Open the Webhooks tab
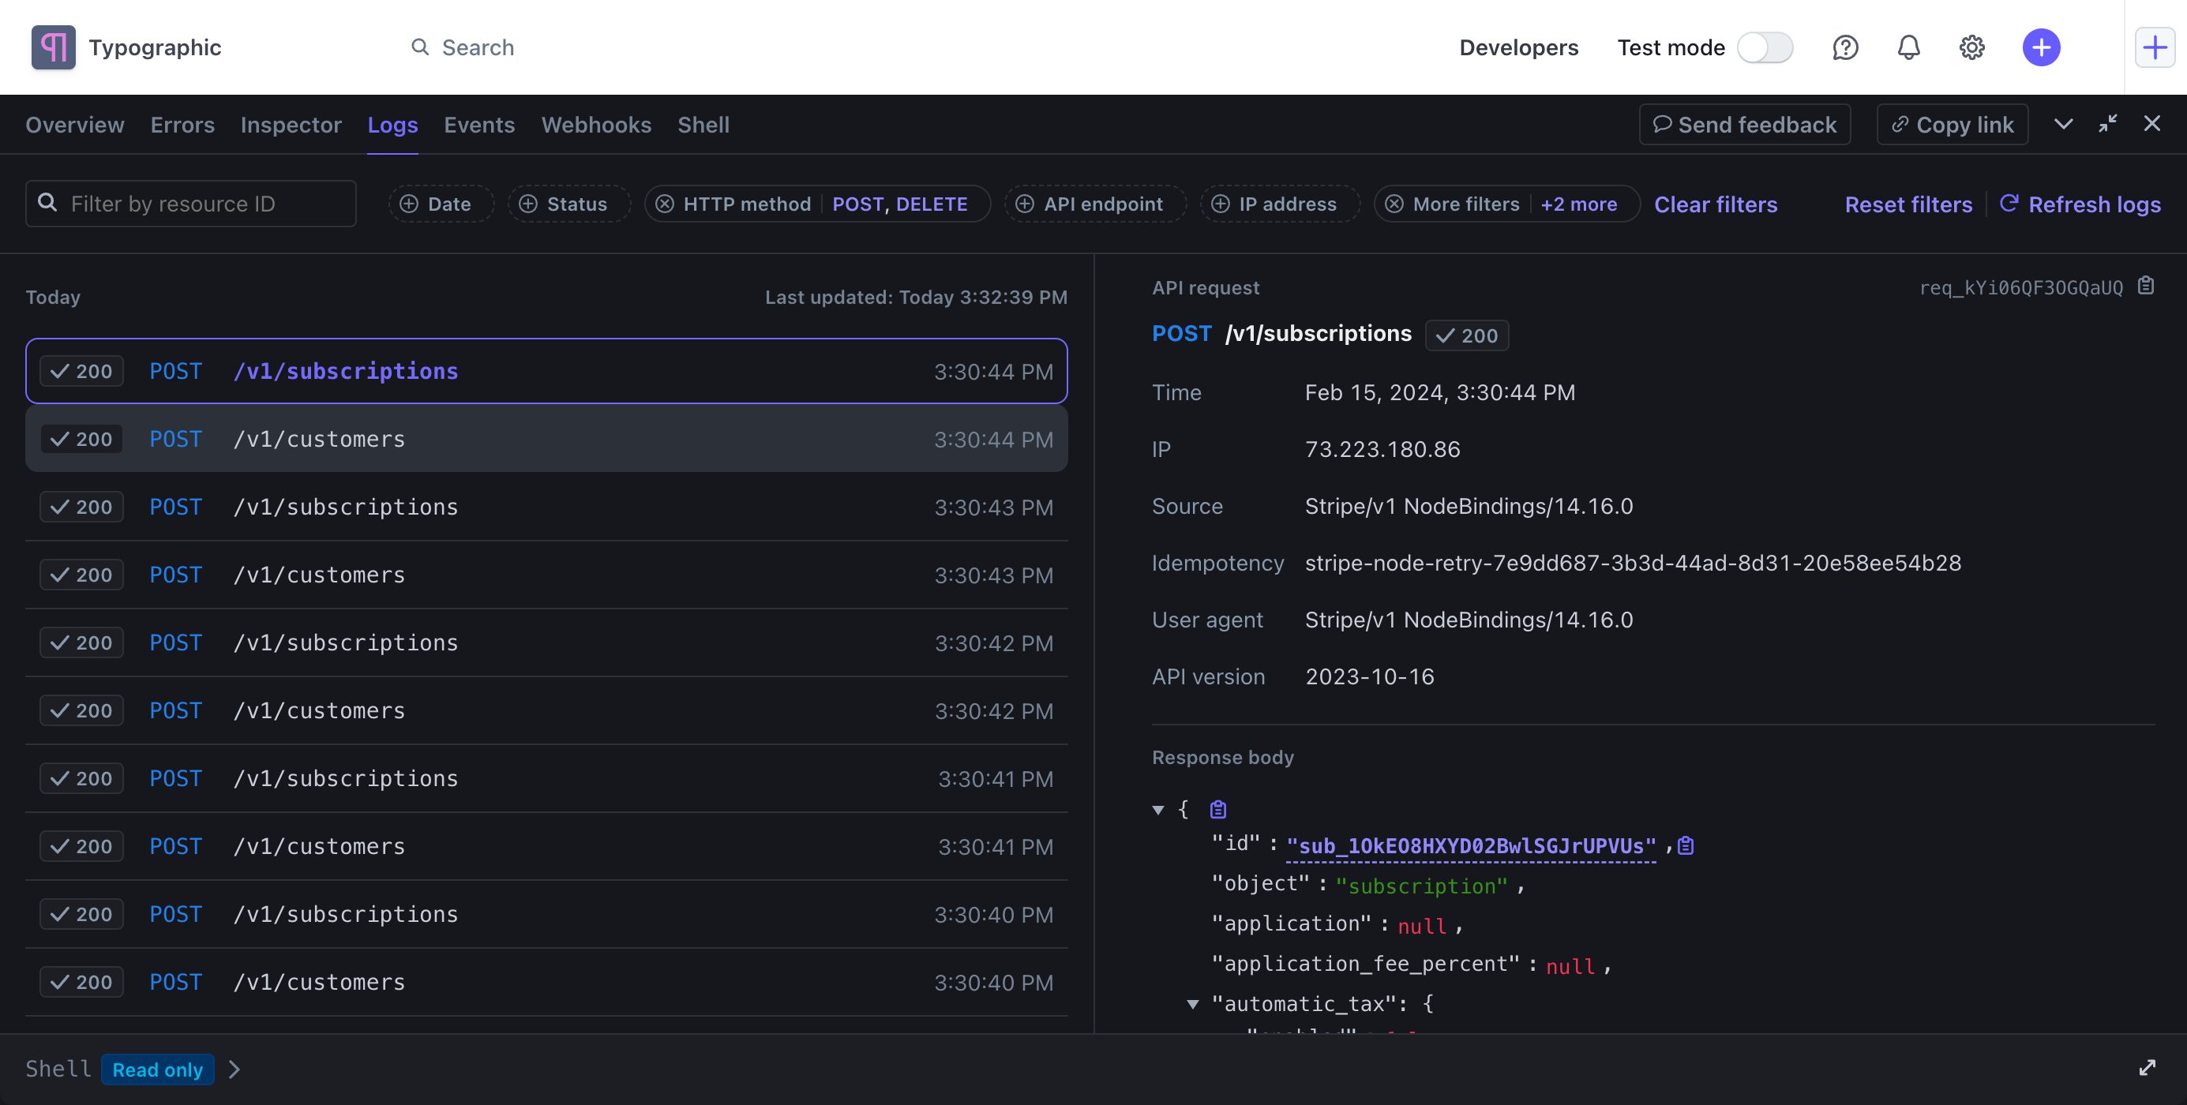The width and height of the screenshot is (2187, 1105). tap(596, 124)
